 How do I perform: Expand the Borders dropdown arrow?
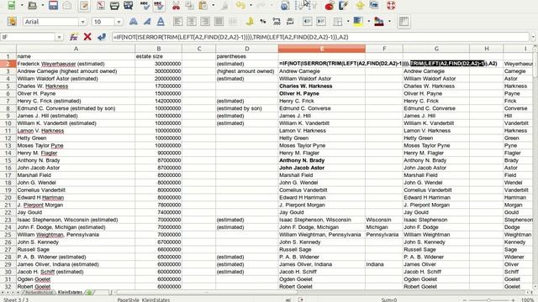point(348,22)
